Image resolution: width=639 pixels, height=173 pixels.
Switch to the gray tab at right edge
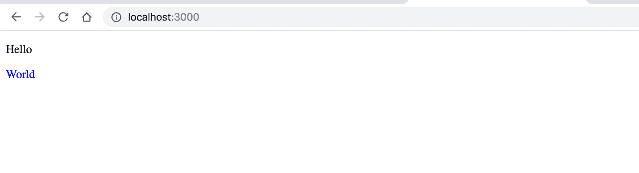click(613, 2)
